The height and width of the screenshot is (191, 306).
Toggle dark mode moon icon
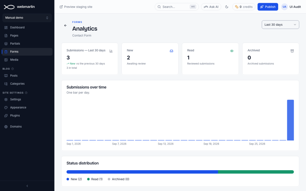point(226,7)
